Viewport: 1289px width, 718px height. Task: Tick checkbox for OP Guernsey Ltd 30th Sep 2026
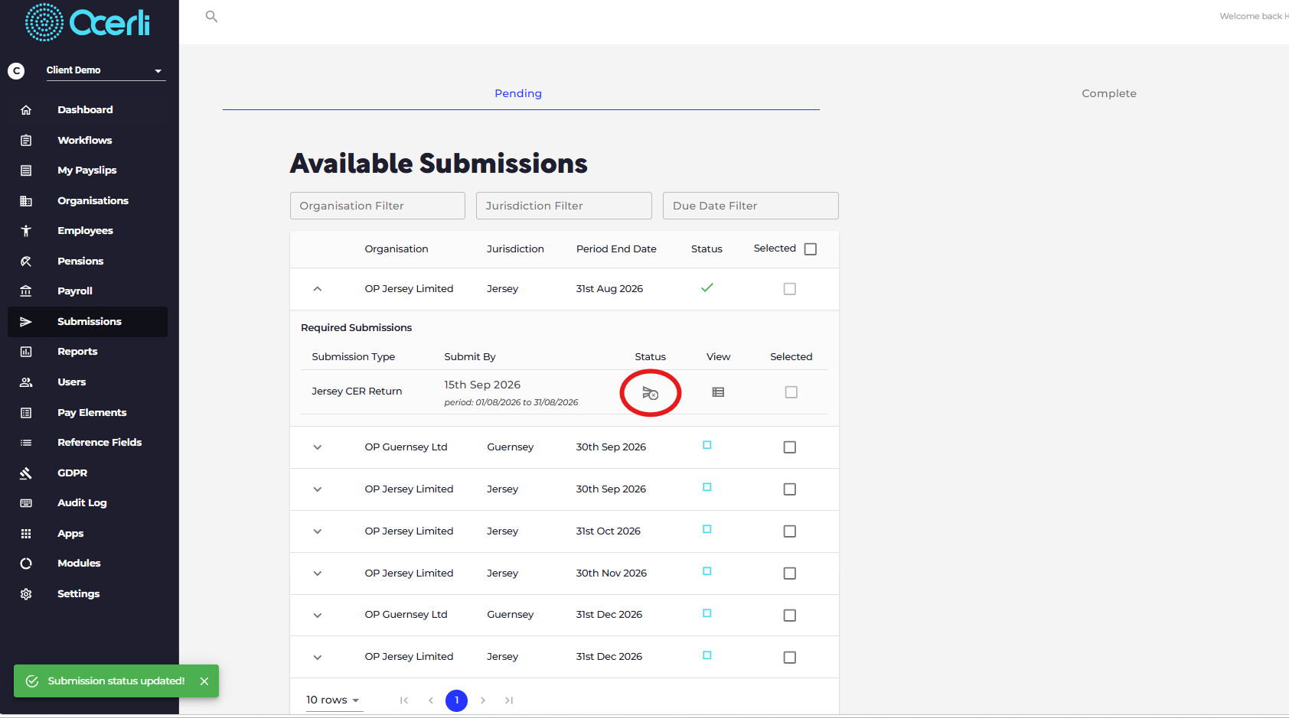(790, 447)
